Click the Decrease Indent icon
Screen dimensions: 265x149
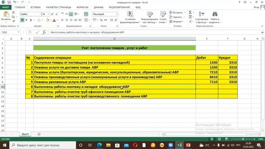coord(76,20)
